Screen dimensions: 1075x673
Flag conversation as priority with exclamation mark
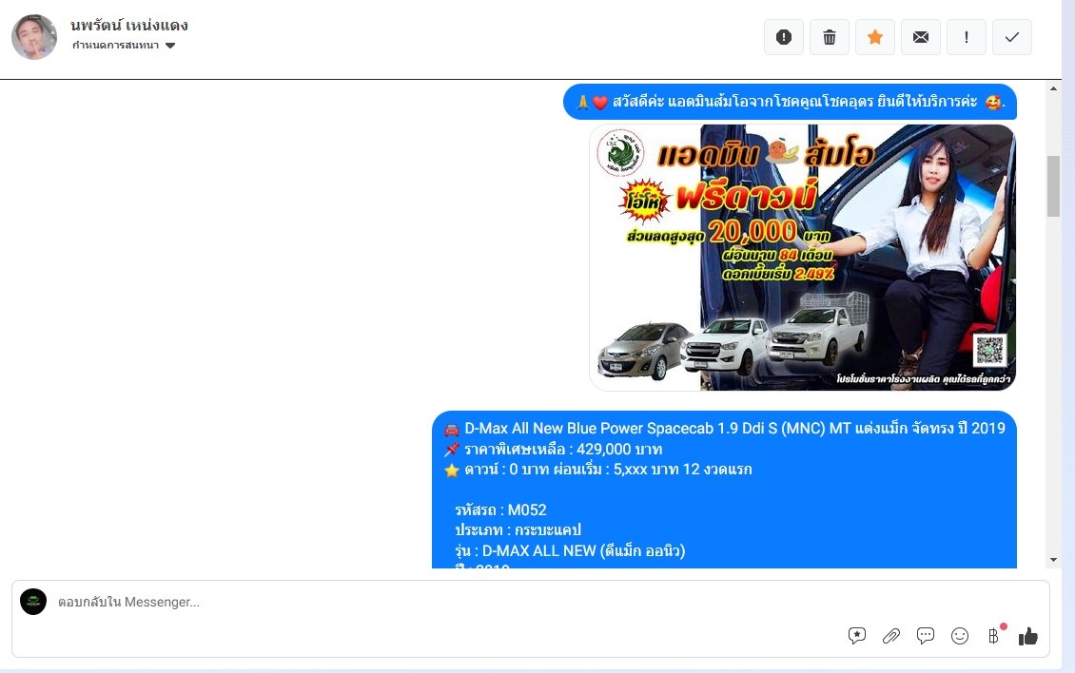tap(966, 37)
